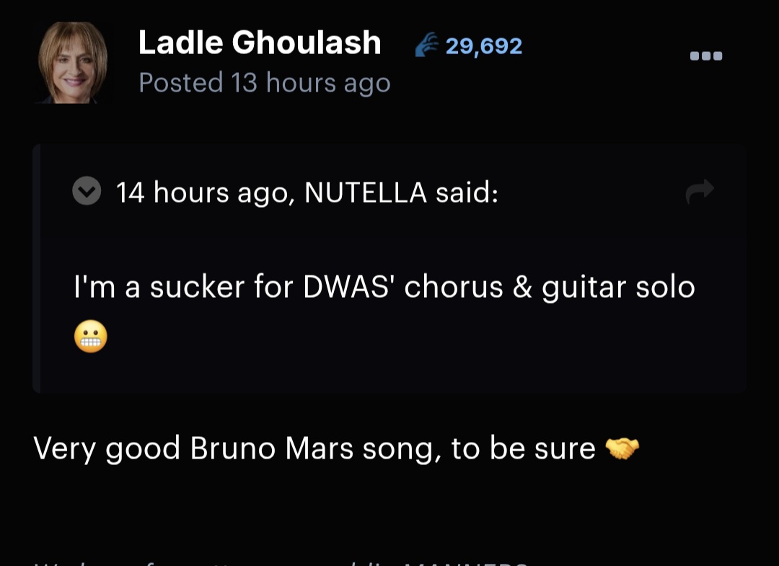Click the word "said:" in the quote header
The height and width of the screenshot is (566, 779).
(467, 193)
